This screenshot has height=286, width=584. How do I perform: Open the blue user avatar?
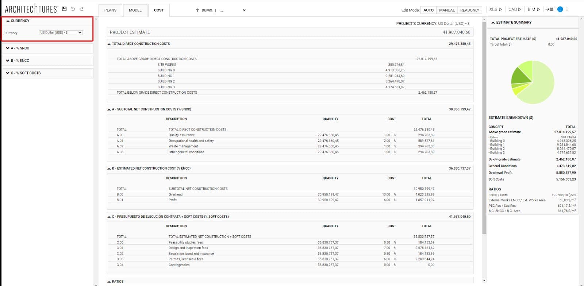click(x=560, y=9)
